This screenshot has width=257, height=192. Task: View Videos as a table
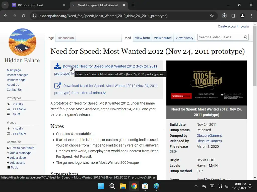tap(19, 133)
